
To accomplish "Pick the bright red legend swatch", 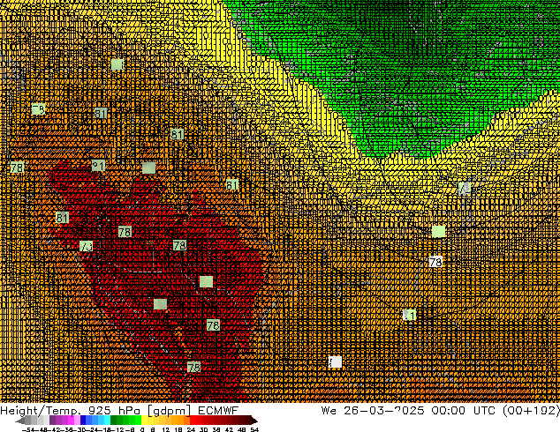I will pos(193,421).
